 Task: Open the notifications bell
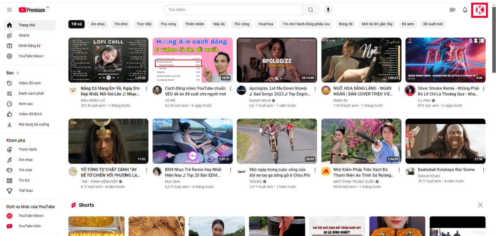(x=465, y=10)
